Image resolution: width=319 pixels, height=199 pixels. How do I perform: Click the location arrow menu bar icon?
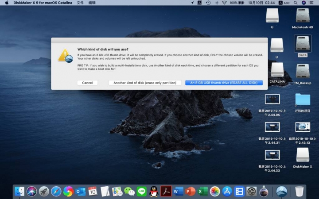[192, 3]
